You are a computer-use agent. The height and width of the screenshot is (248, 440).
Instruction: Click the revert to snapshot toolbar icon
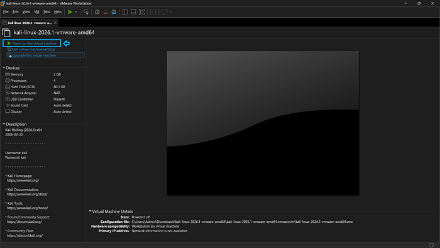(106, 12)
